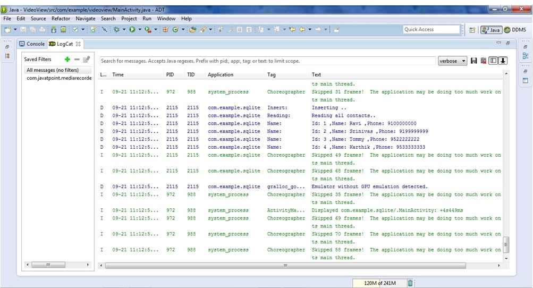The height and width of the screenshot is (288, 533).
Task: Click the 120M of 241M heap status
Action: 380,283
